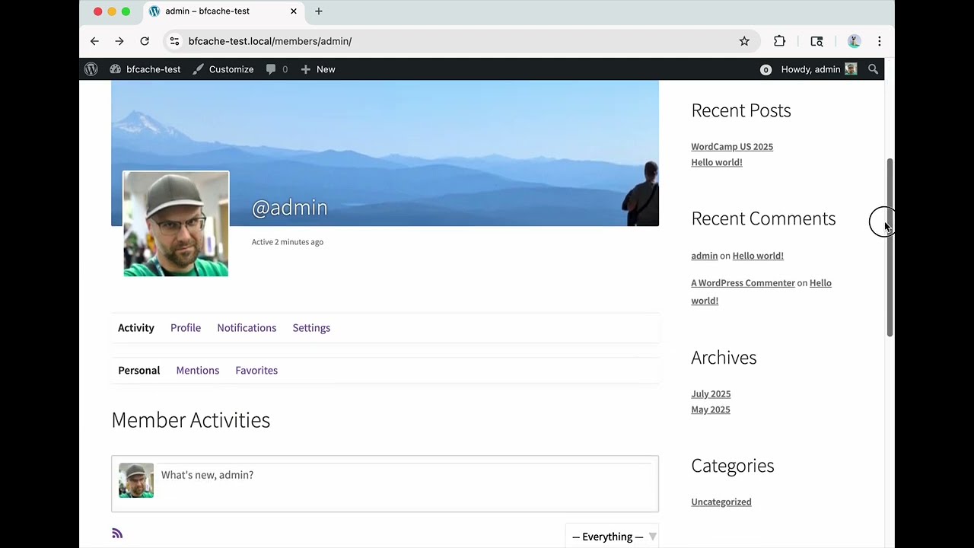The height and width of the screenshot is (548, 974).
Task: Click the notifications counter icon in admin bar
Action: pyautogui.click(x=766, y=69)
